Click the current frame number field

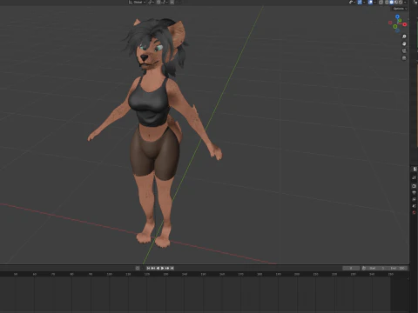click(351, 268)
